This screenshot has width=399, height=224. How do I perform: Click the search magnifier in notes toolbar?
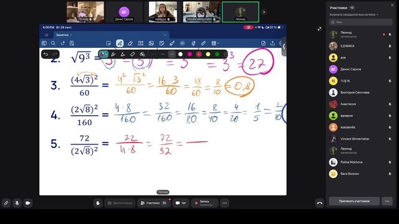click(x=53, y=44)
